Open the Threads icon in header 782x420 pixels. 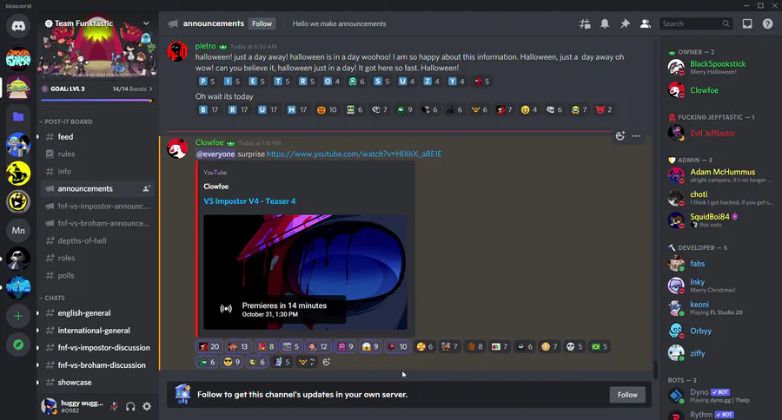pyautogui.click(x=585, y=24)
